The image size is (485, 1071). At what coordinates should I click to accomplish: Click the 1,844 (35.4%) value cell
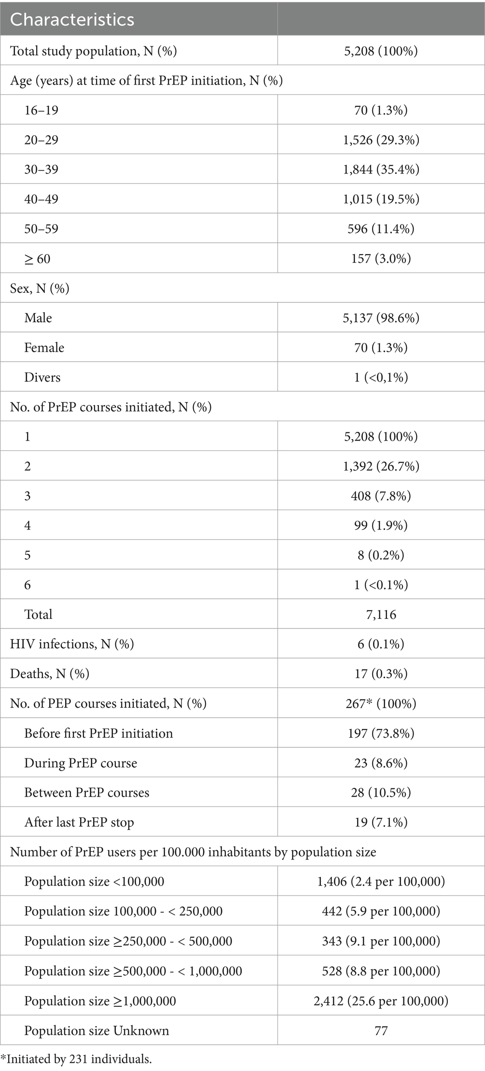point(381,169)
